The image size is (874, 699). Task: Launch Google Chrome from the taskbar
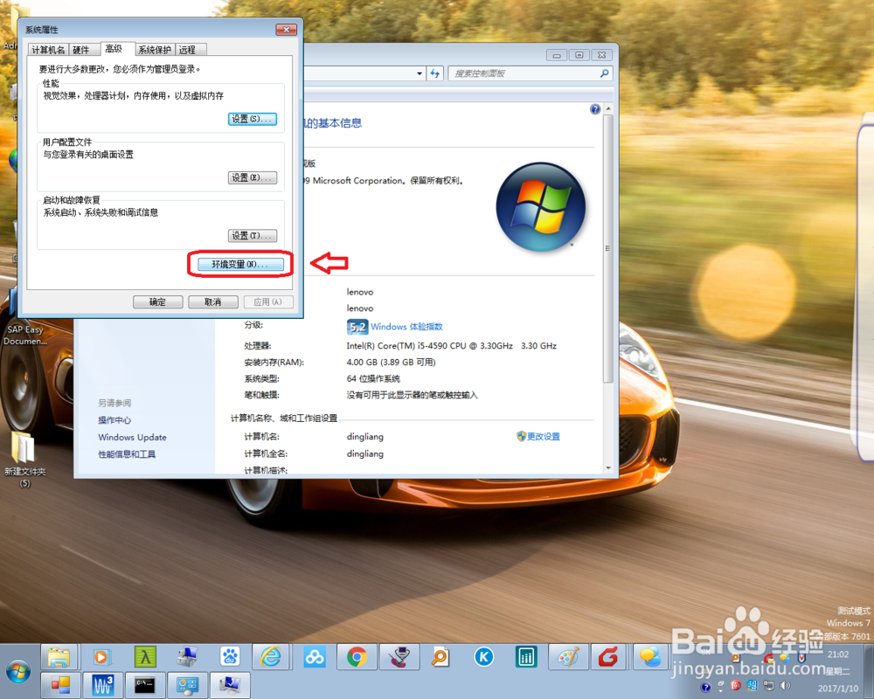click(x=357, y=657)
